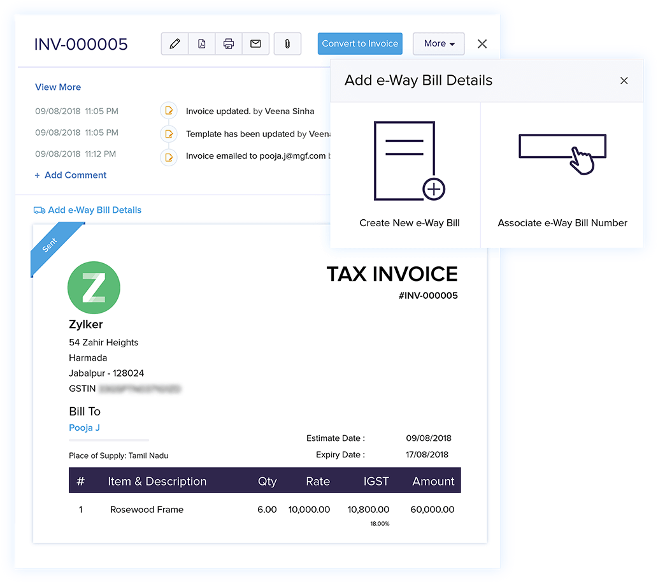
Task: Click history icon for Template has been updated
Action: (169, 134)
